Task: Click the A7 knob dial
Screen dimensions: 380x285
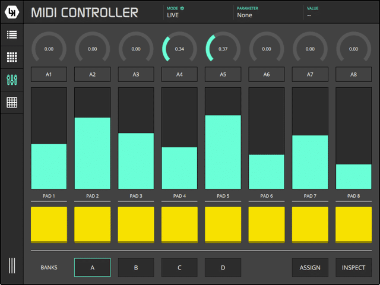Action: (310, 47)
